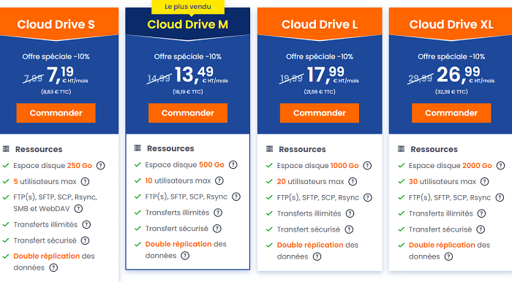The width and height of the screenshot is (512, 282).
Task: Show FTP protocols help in Cloud Drive XL
Action: click(x=500, y=197)
